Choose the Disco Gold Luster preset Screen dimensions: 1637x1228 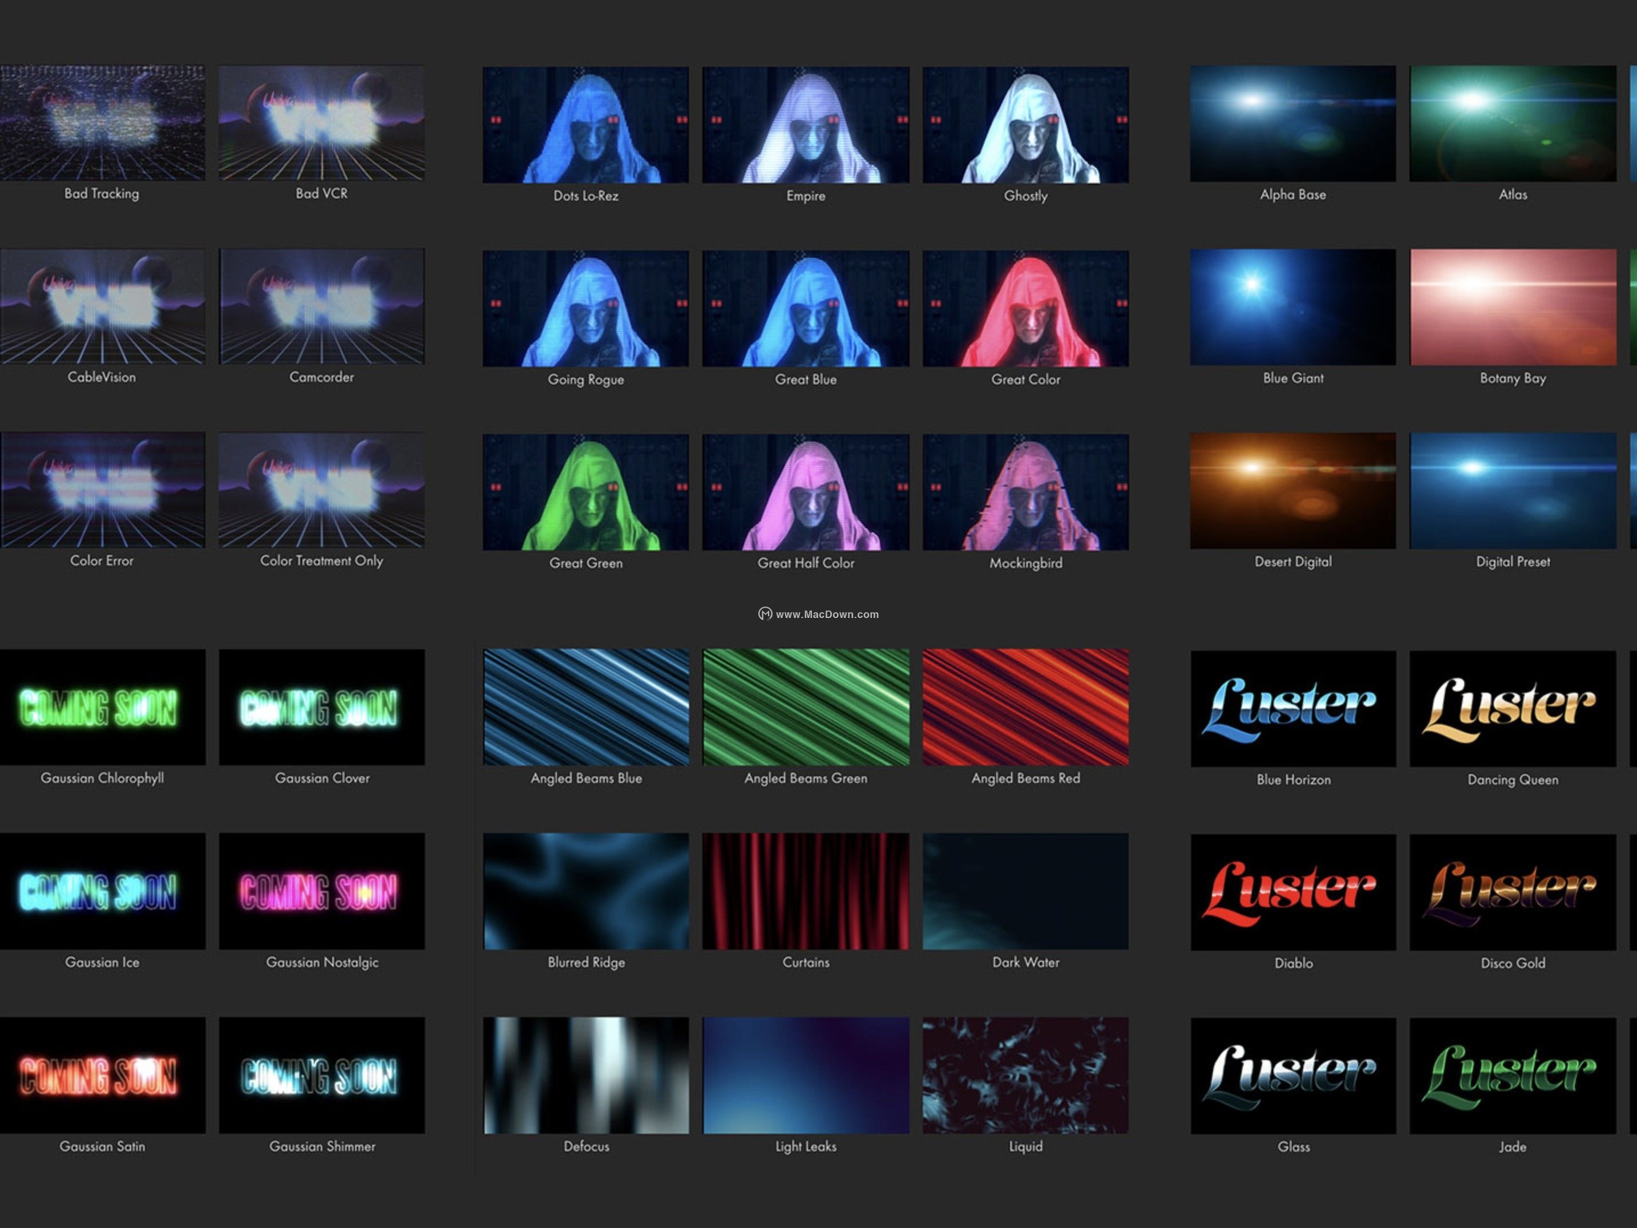(x=1513, y=892)
